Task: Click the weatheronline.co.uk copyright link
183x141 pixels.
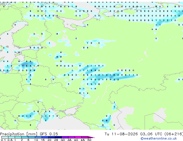Action: click(x=159, y=138)
